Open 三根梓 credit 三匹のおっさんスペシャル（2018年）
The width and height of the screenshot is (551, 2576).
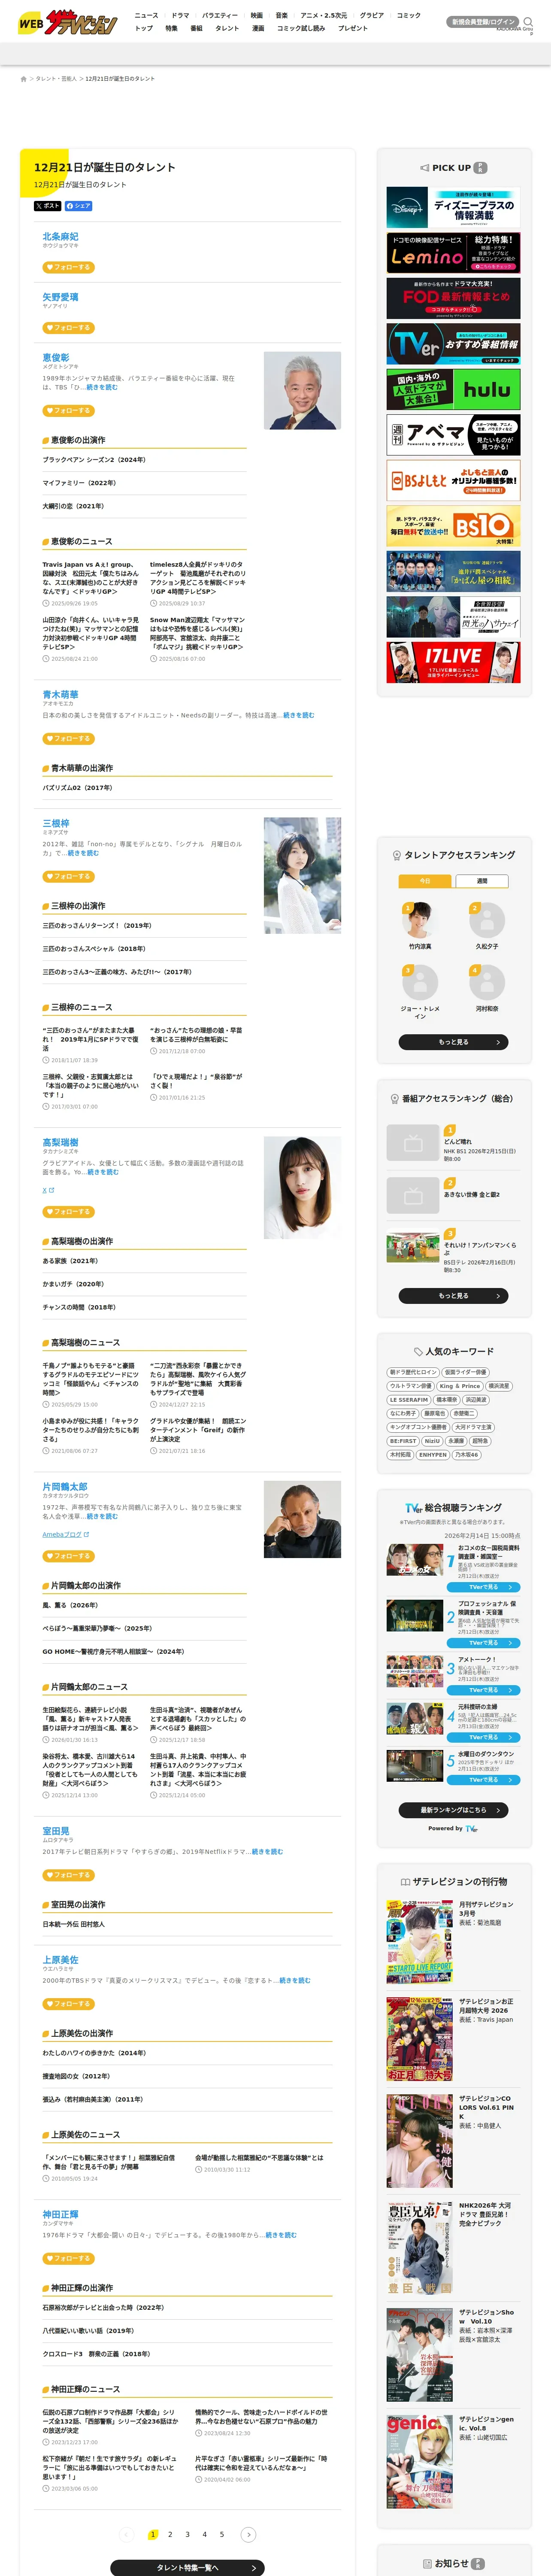coord(94,949)
